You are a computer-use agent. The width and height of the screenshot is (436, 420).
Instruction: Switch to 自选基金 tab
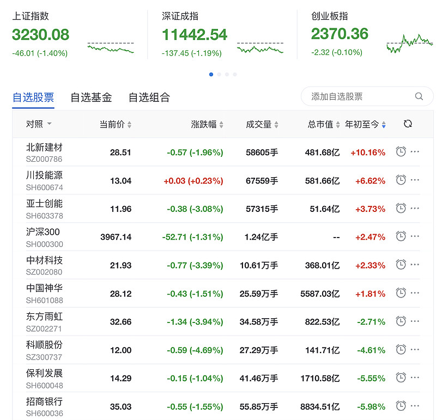pos(91,98)
